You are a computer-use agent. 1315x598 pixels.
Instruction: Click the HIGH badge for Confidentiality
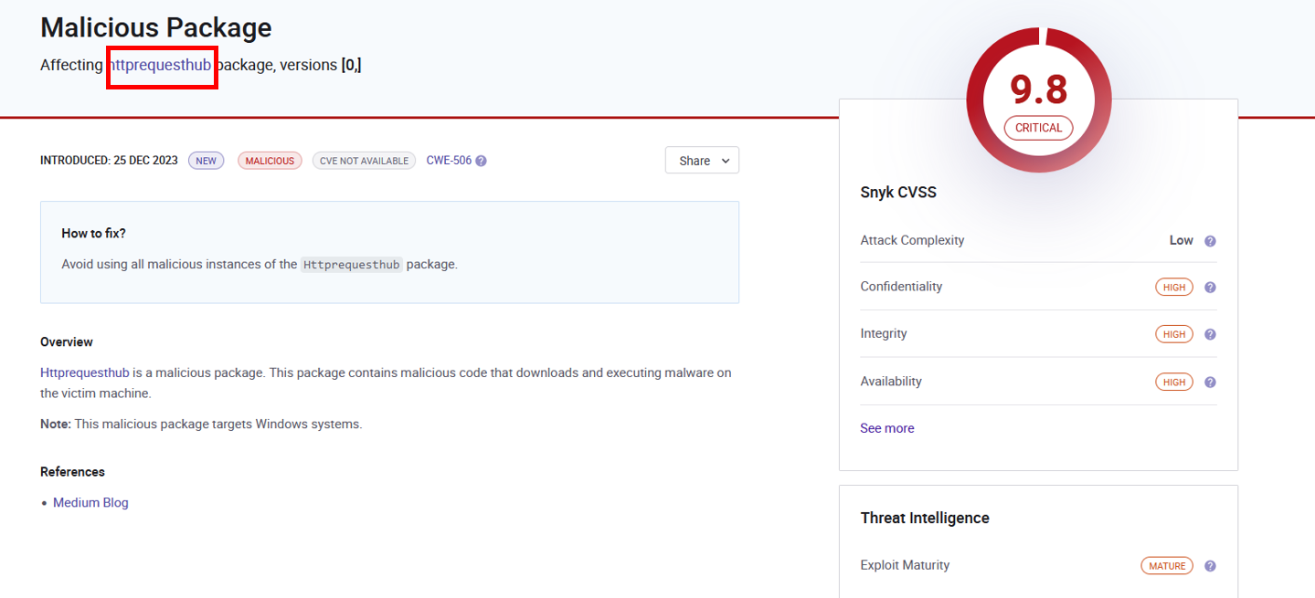point(1174,288)
